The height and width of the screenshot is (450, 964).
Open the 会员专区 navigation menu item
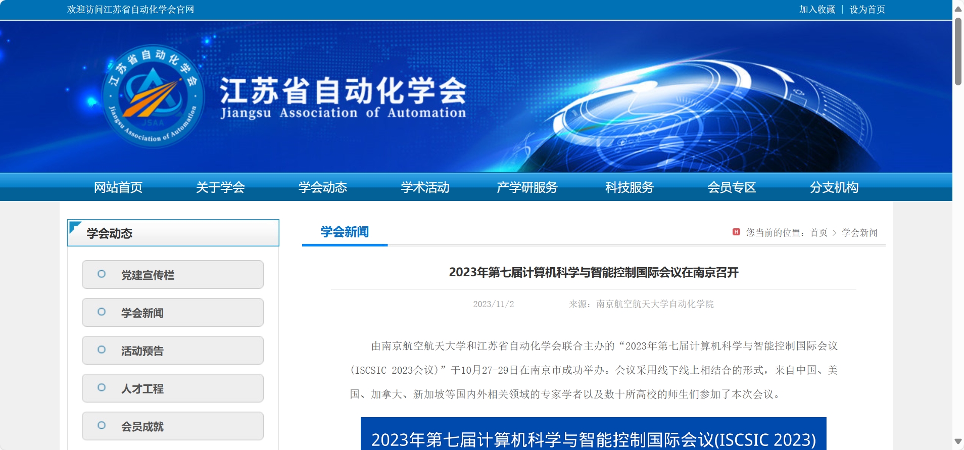[x=732, y=187]
